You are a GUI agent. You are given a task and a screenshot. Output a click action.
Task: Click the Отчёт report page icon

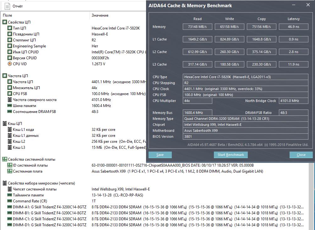click(x=7, y=6)
